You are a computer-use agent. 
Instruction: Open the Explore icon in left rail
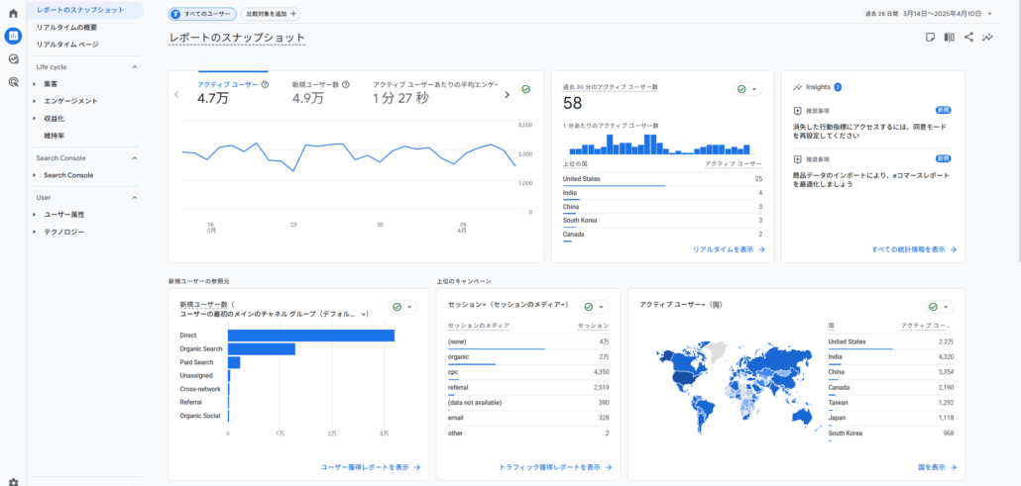point(13,59)
